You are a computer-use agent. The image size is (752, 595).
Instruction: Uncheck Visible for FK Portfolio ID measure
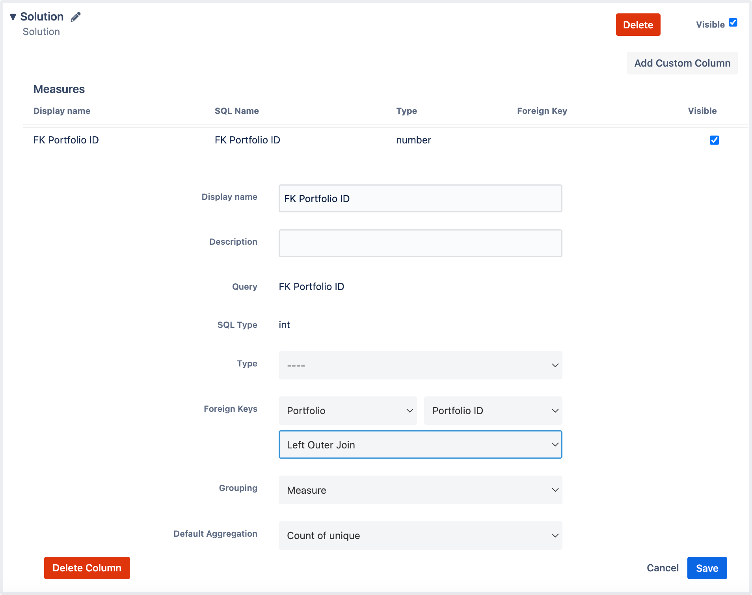[x=715, y=140]
